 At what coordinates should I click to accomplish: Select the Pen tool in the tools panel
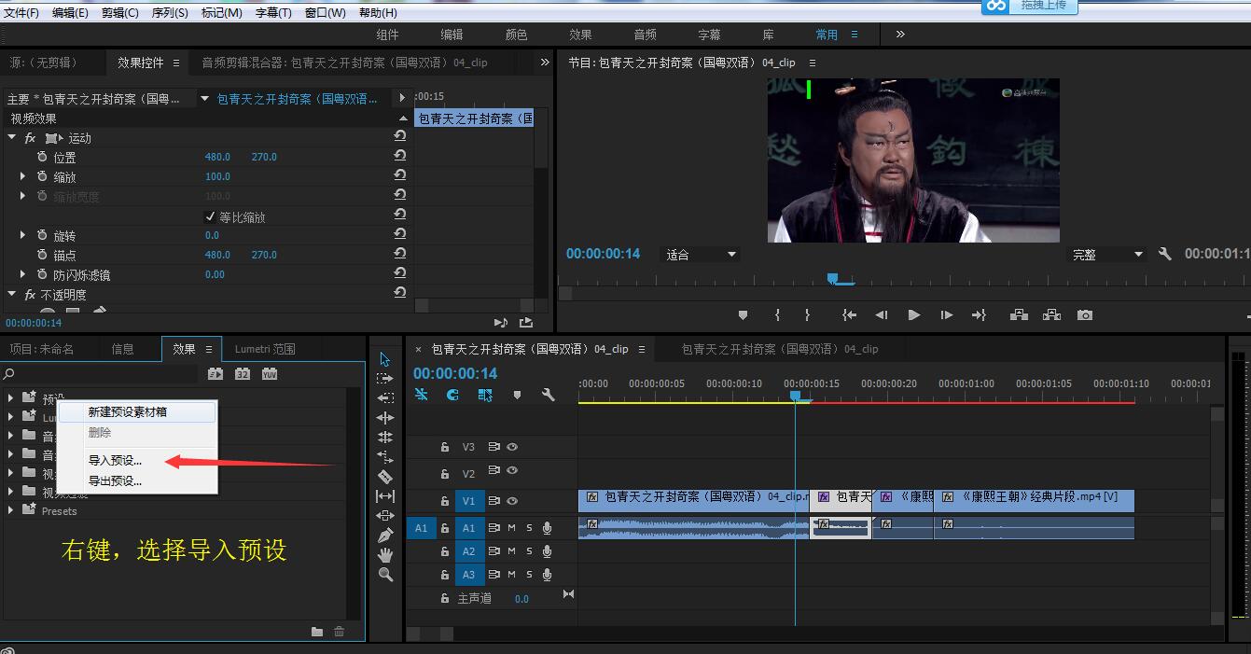tap(385, 536)
